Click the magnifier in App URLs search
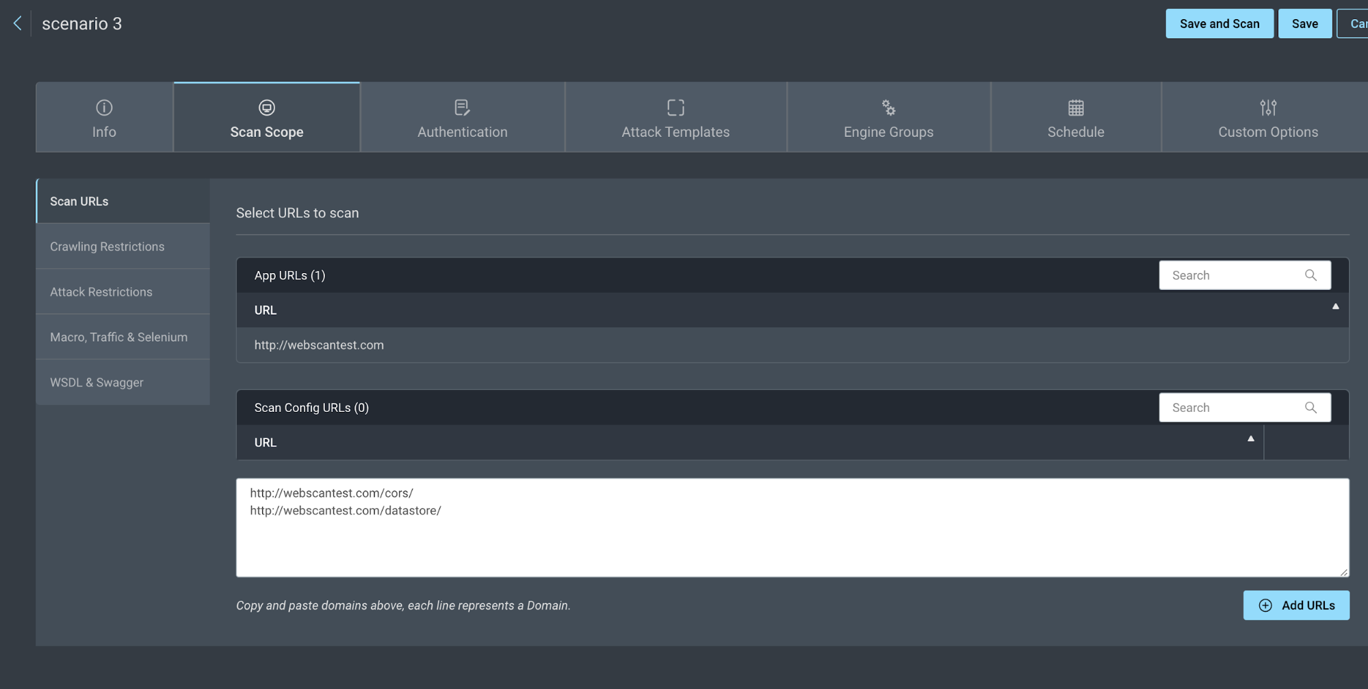The image size is (1368, 689). (x=1311, y=275)
